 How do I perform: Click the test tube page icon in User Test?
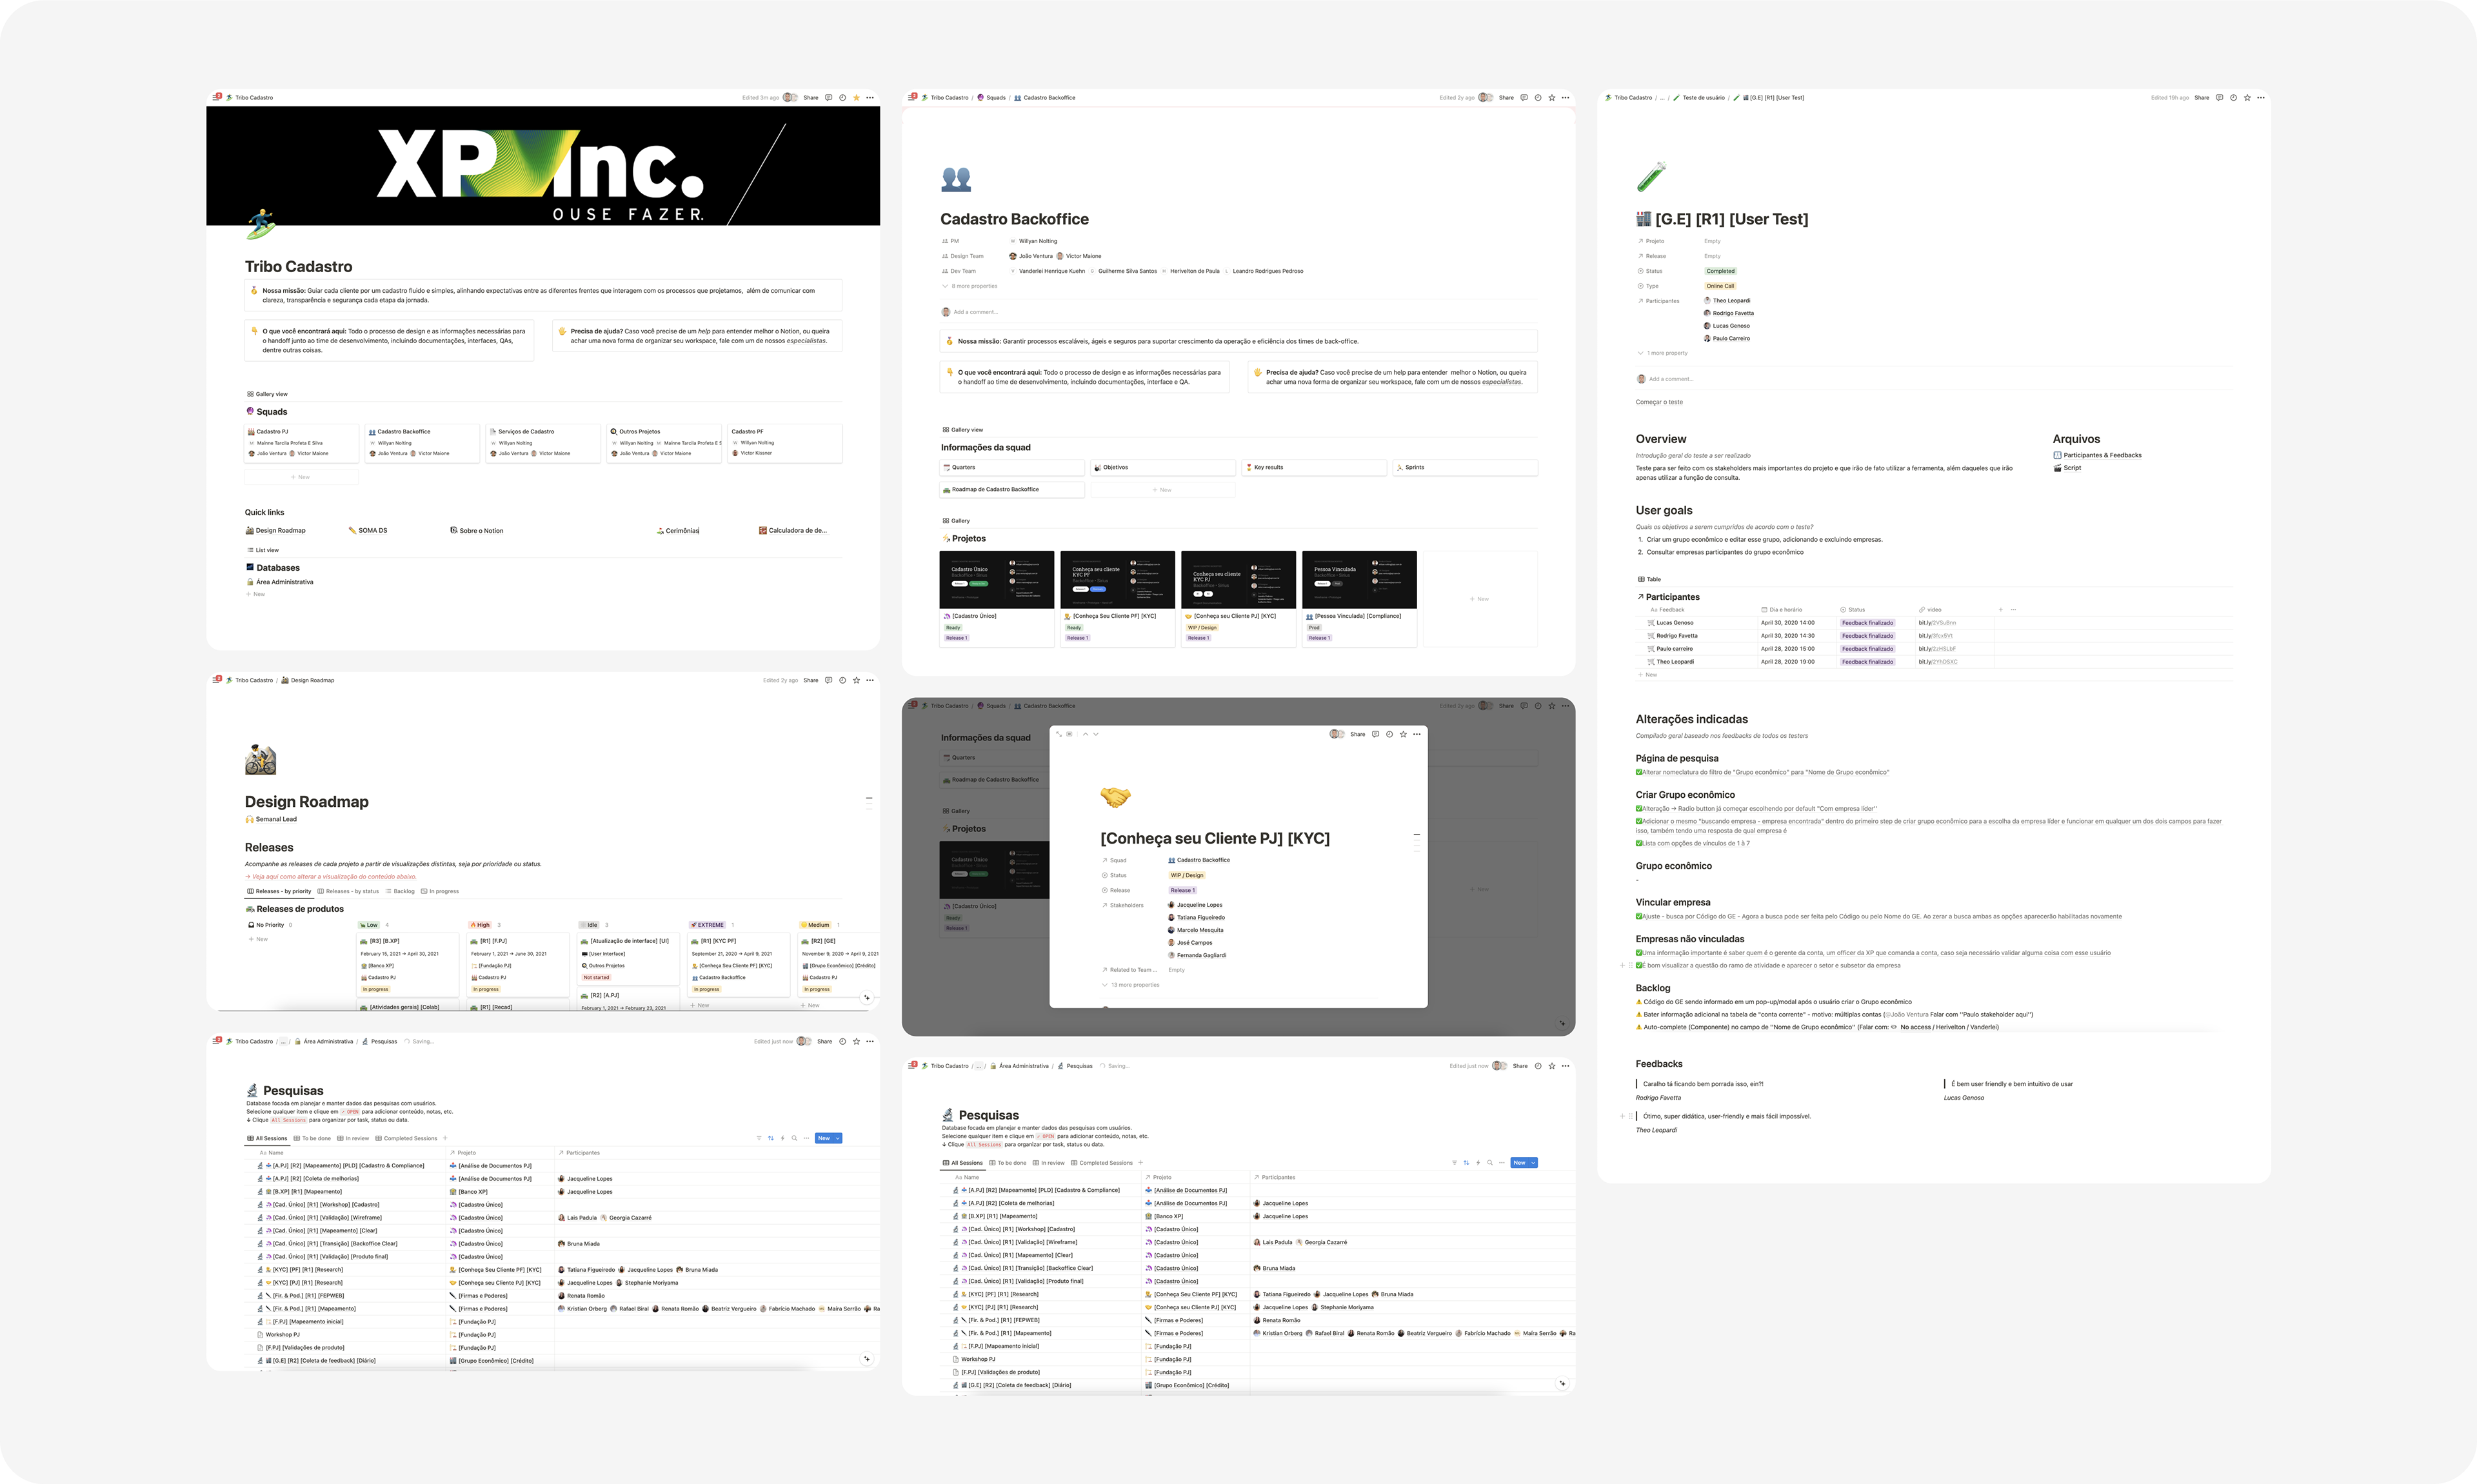coord(1651,177)
